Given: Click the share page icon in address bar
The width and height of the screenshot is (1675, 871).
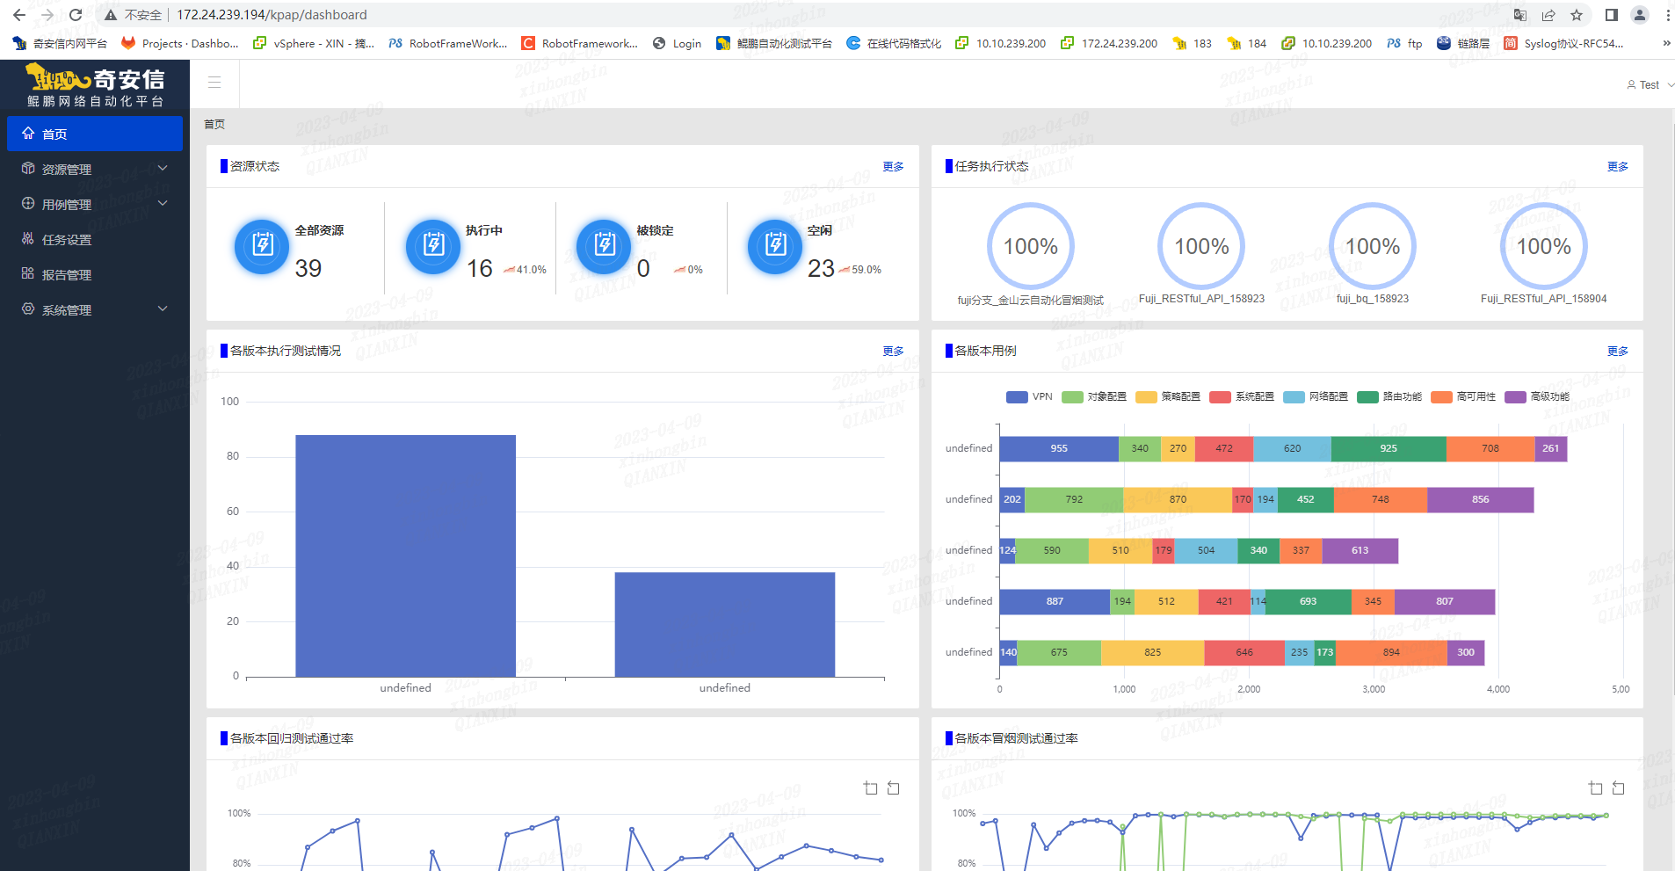Looking at the screenshot, I should click(x=1548, y=15).
